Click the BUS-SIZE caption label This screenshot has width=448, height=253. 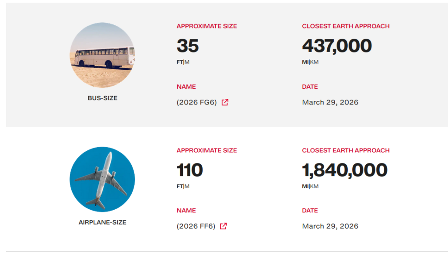point(102,98)
